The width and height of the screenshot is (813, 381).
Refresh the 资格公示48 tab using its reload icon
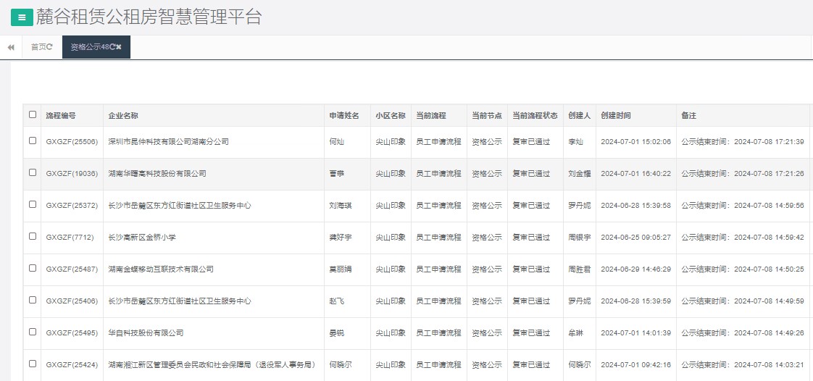[112, 47]
